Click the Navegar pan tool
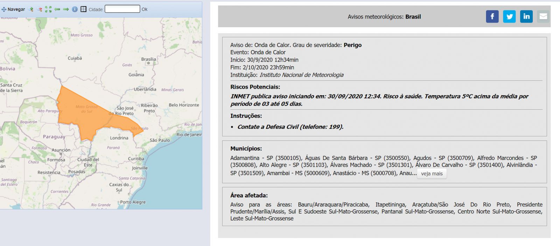Viewport: 560px width, 246px height. (x=13, y=9)
